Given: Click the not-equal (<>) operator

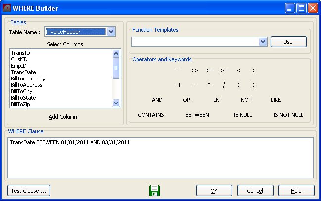Looking at the screenshot, I should 194,71.
